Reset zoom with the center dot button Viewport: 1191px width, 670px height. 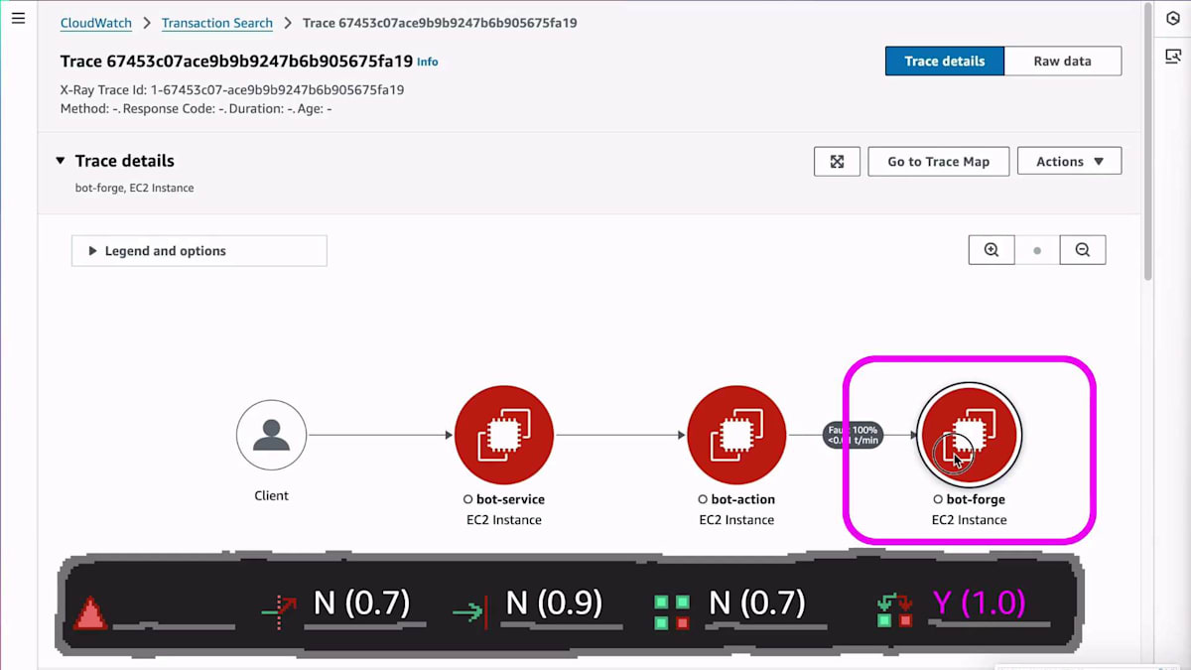tap(1037, 250)
